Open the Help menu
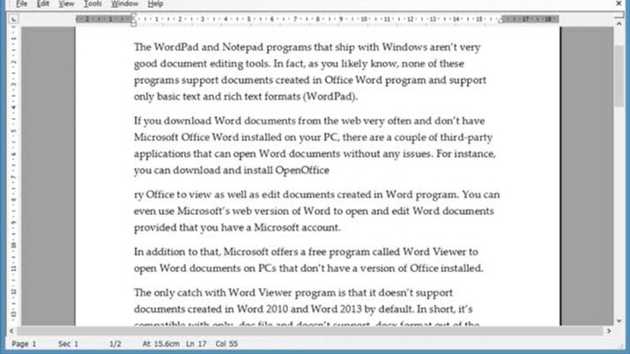The width and height of the screenshot is (630, 354). (155, 4)
